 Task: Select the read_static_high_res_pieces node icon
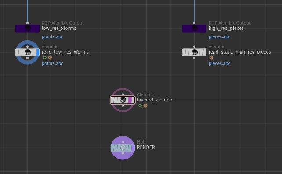tap(195, 52)
